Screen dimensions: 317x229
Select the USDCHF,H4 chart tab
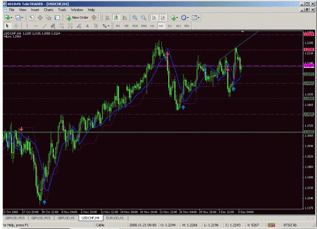(x=91, y=218)
